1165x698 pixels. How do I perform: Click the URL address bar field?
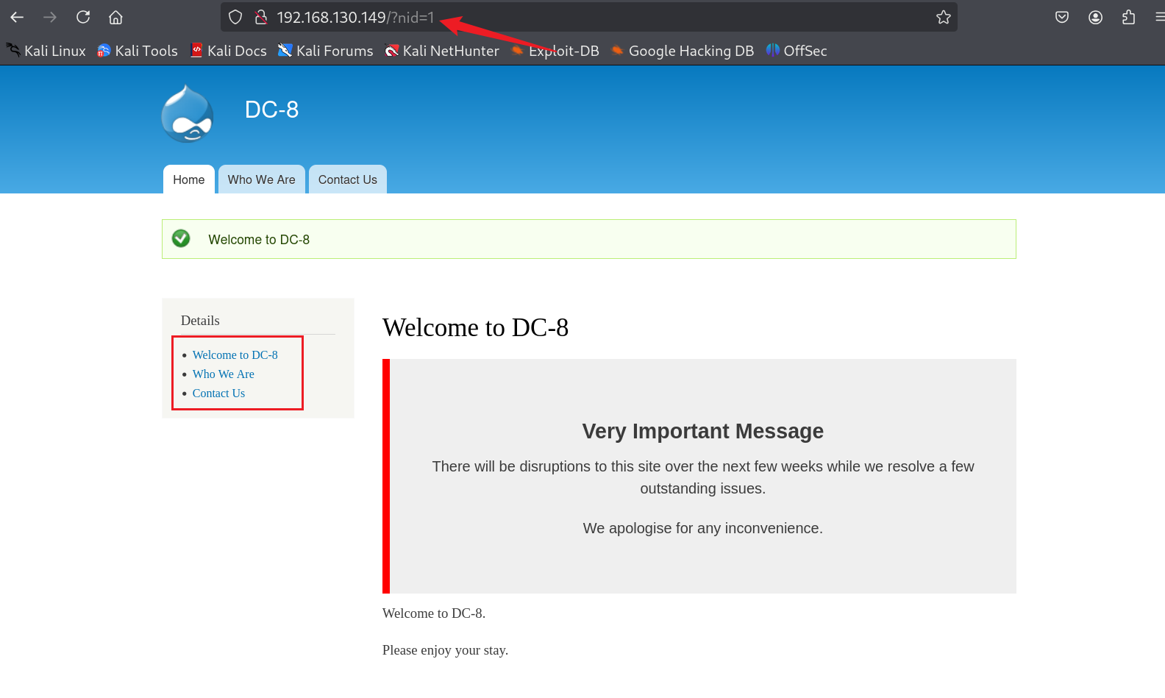pyautogui.click(x=662, y=17)
